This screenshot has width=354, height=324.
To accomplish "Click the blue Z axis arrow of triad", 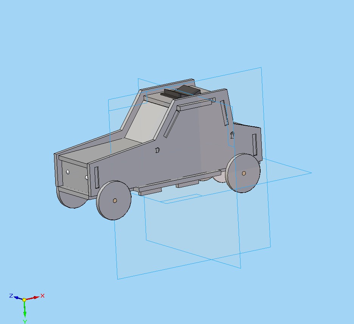I will coord(18,298).
